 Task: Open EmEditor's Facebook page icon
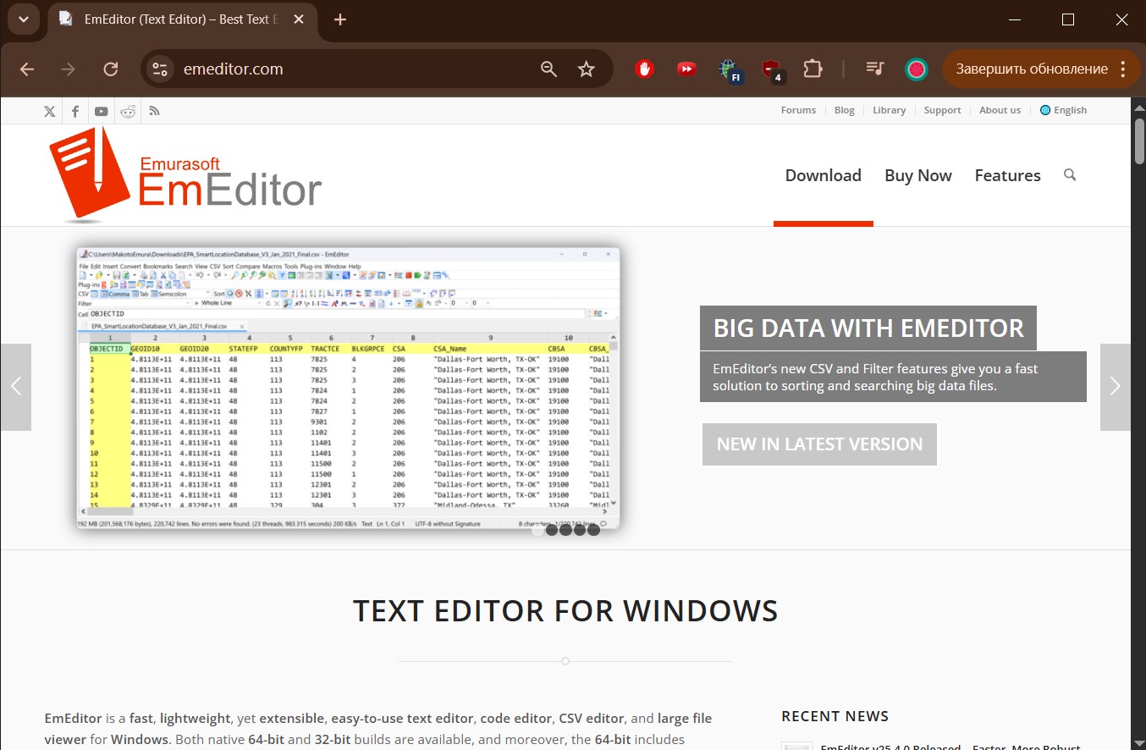point(75,111)
